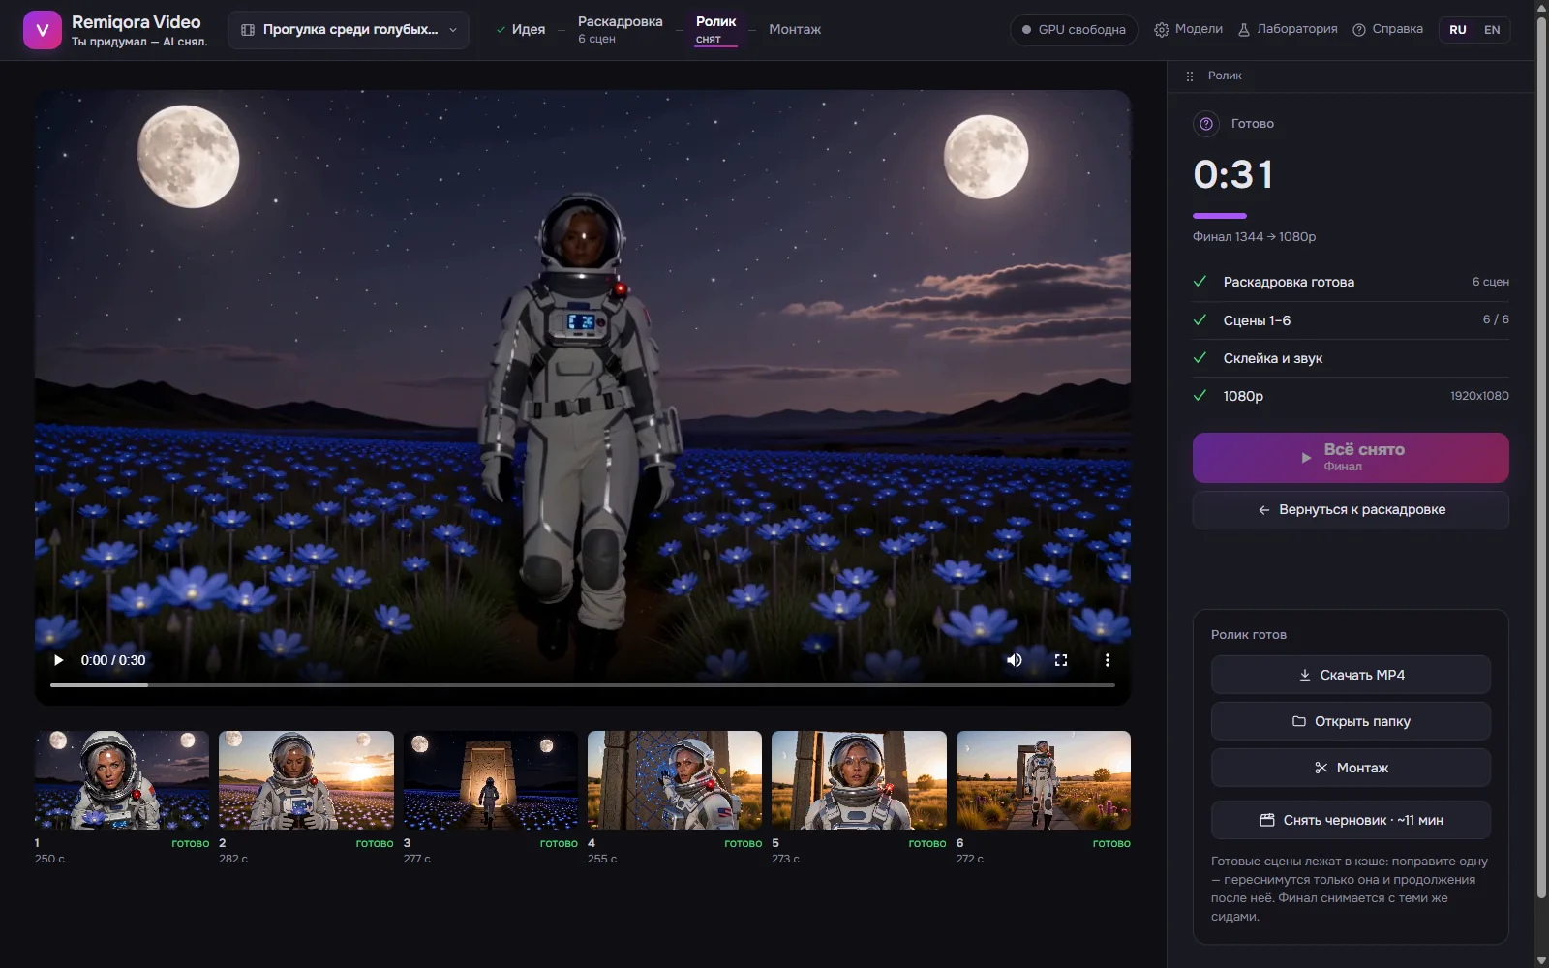Select scene 3 gate thumbnail
This screenshot has height=968, width=1549.
tap(491, 780)
